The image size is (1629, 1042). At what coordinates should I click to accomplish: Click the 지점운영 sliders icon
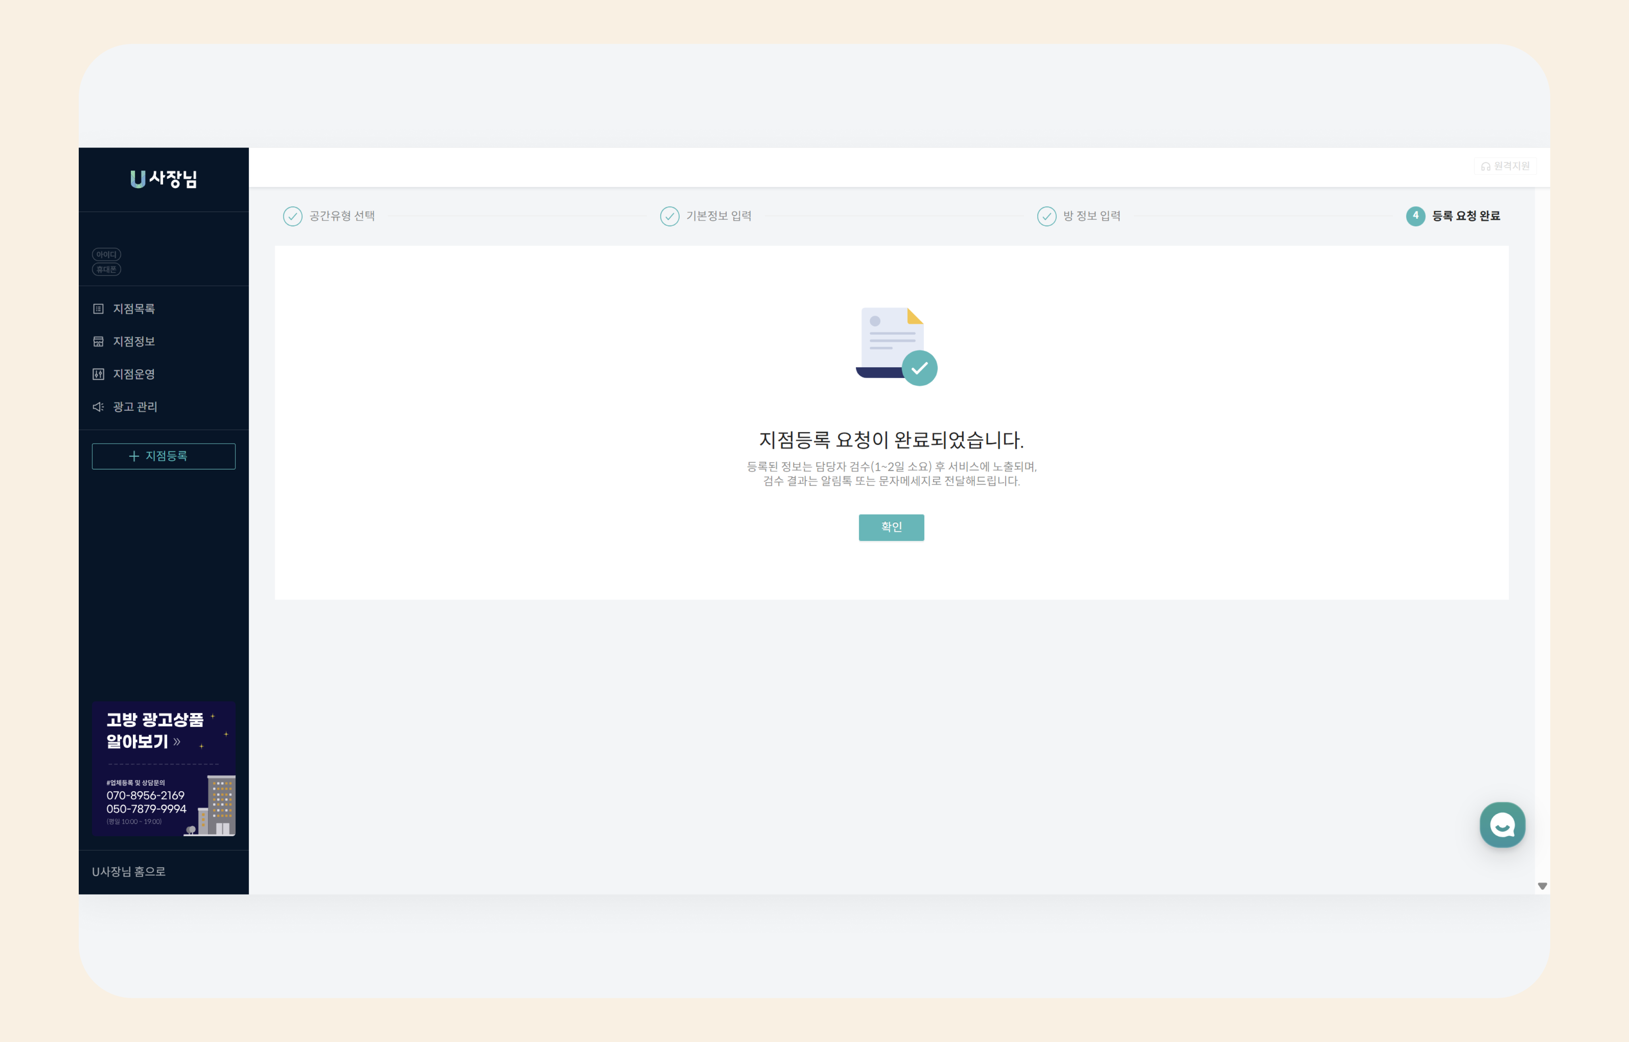pos(98,374)
